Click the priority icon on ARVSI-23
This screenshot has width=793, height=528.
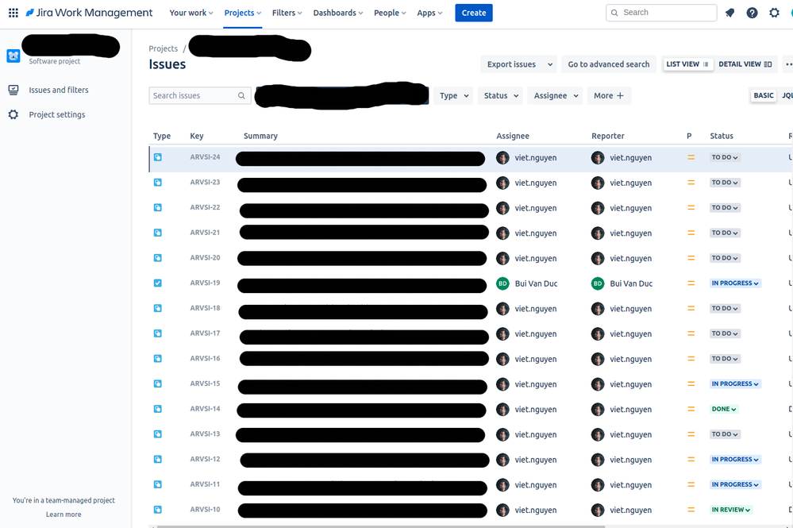691,183
